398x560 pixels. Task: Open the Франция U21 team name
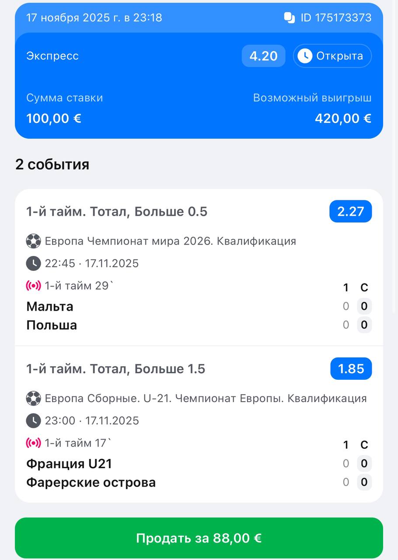point(69,464)
